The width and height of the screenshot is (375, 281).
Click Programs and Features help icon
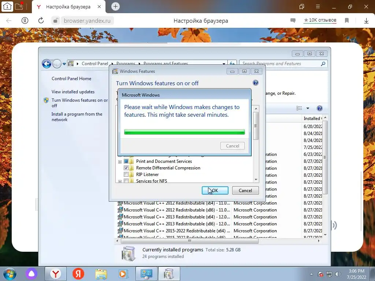(x=319, y=108)
